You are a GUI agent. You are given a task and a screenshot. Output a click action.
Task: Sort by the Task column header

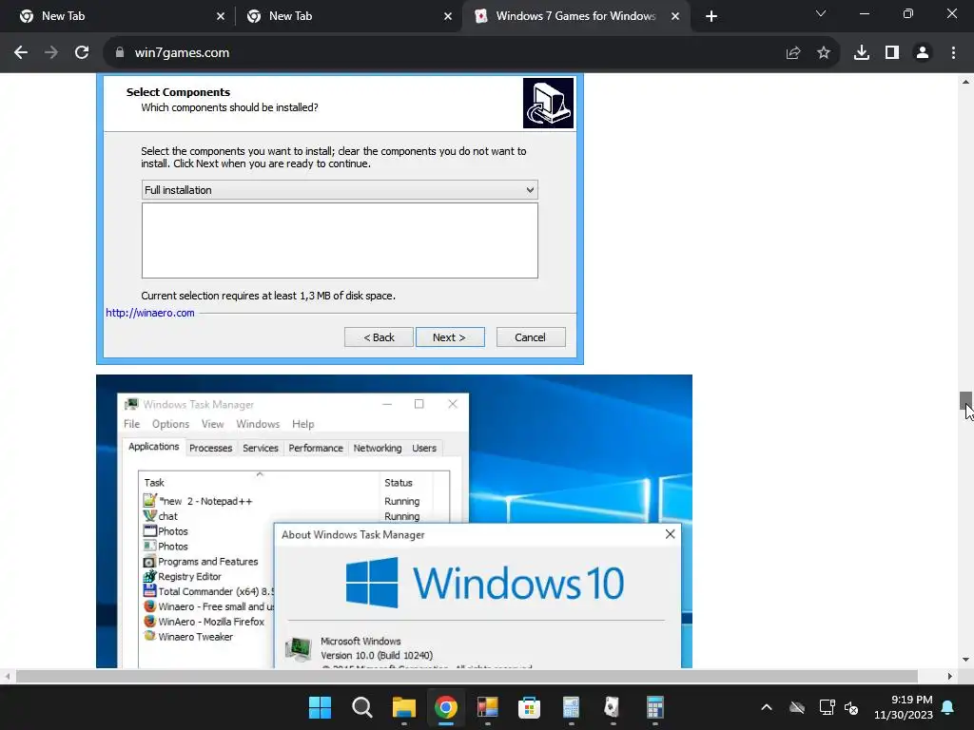pyautogui.click(x=259, y=482)
